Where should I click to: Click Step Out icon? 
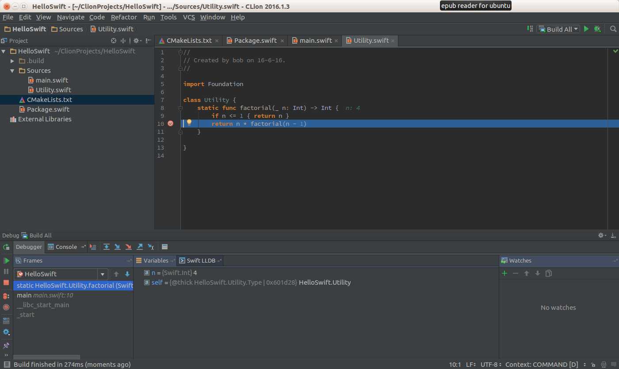point(140,247)
